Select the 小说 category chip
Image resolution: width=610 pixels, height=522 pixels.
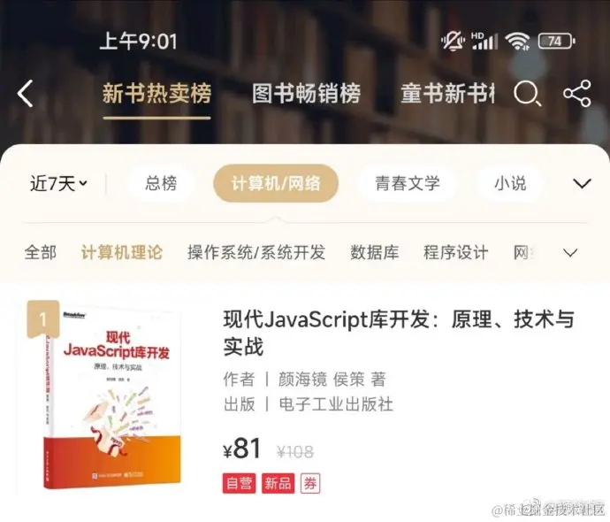[x=510, y=183]
